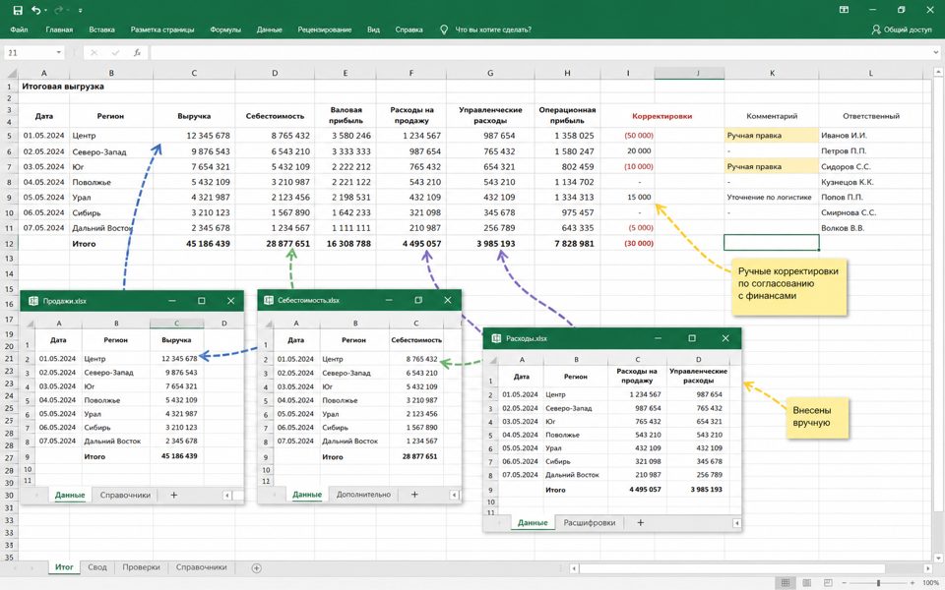945x590 pixels.
Task: Expand the Name Box dropdown
Action: (x=58, y=53)
